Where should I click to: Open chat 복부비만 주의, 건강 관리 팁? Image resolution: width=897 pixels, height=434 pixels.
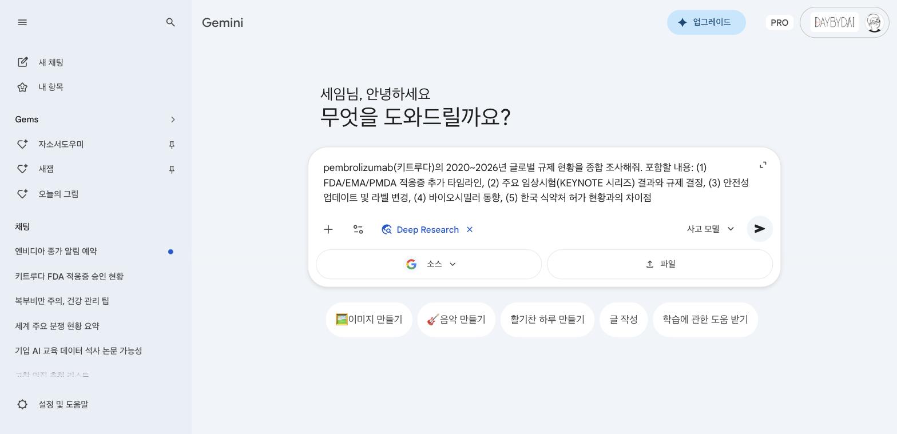(x=62, y=301)
